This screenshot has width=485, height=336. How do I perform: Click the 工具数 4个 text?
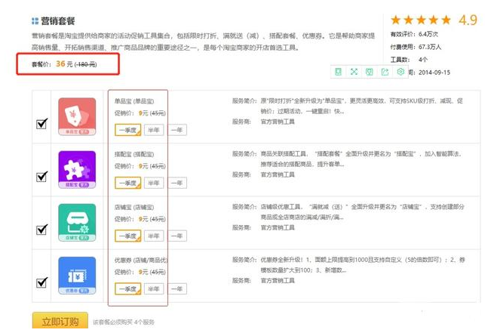point(409,60)
